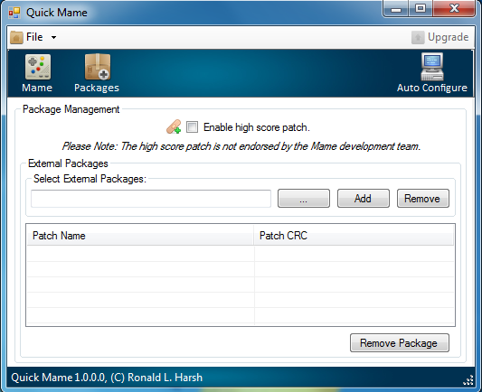Click the Quick Mame title bar app icon
Screen dimensions: 482x392
pyautogui.click(x=14, y=13)
